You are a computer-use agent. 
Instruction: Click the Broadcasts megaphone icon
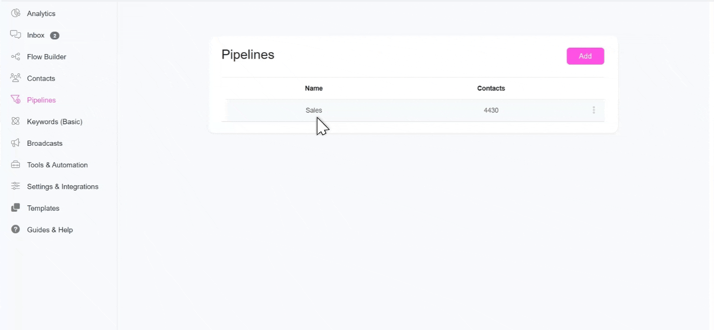pyautogui.click(x=16, y=143)
